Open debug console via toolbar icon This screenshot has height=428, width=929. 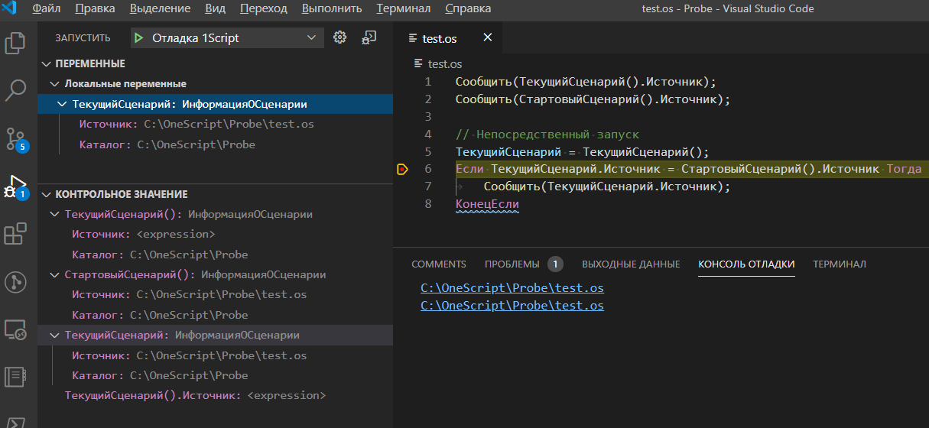369,37
